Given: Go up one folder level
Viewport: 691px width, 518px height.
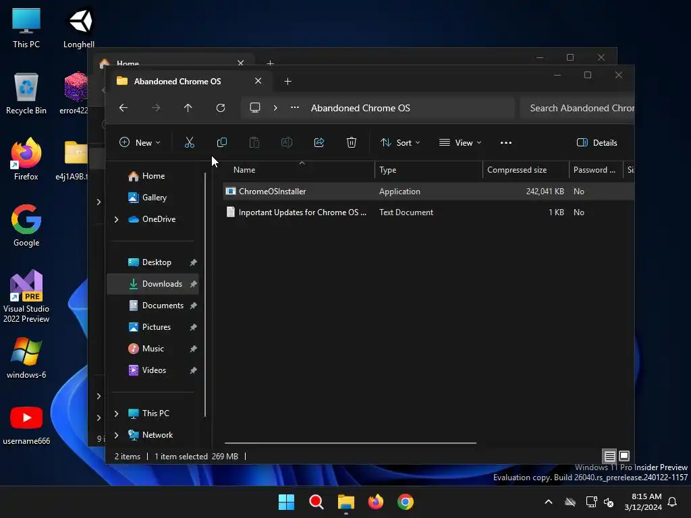Looking at the screenshot, I should (x=188, y=108).
